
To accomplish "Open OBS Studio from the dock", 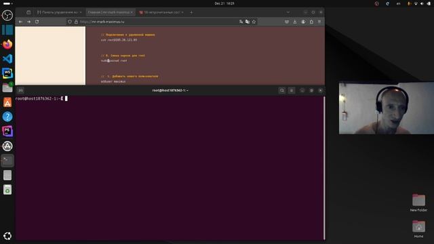I will click(7, 15).
